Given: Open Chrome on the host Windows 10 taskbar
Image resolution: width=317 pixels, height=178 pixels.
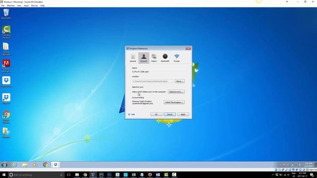Looking at the screenshot, I should pyautogui.click(x=85, y=175).
